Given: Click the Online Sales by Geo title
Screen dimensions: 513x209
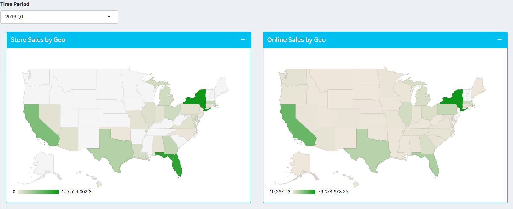Looking at the screenshot, I should click(296, 40).
